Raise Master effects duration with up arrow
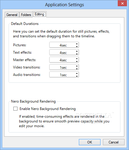Viewport: 129px width, 150px height. click(x=77, y=58)
